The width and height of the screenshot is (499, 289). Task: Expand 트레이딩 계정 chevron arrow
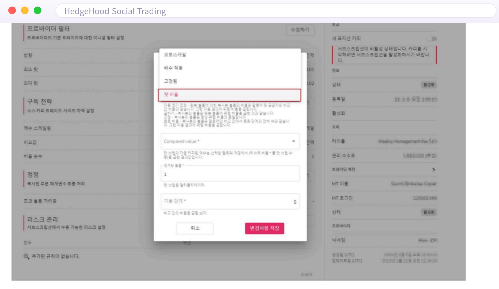(434, 170)
